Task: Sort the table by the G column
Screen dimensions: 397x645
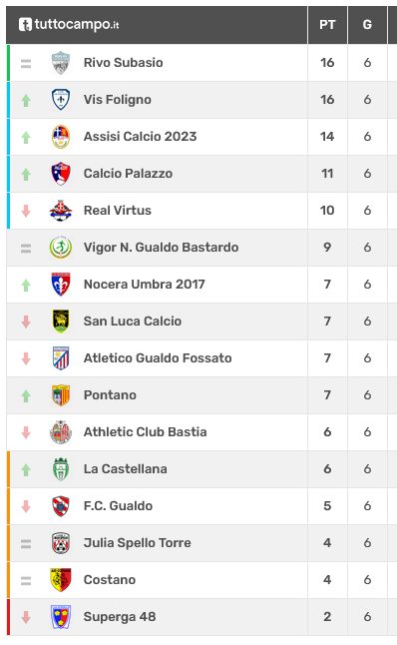Action: tap(367, 25)
